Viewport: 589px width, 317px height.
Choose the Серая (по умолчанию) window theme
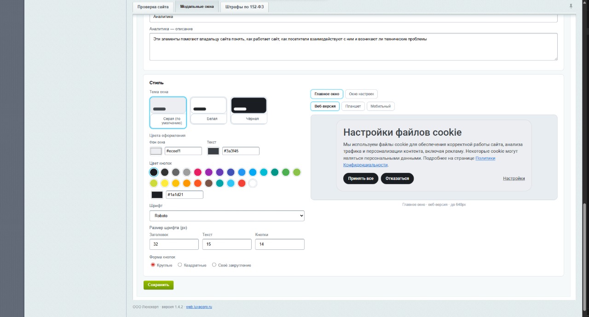[168, 112]
